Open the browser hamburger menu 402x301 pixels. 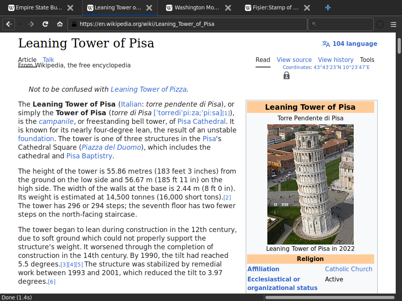tap(393, 24)
